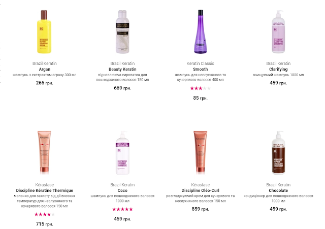Select the brown Chocolate conditioner bottle image
325x229 pixels.
point(278,153)
